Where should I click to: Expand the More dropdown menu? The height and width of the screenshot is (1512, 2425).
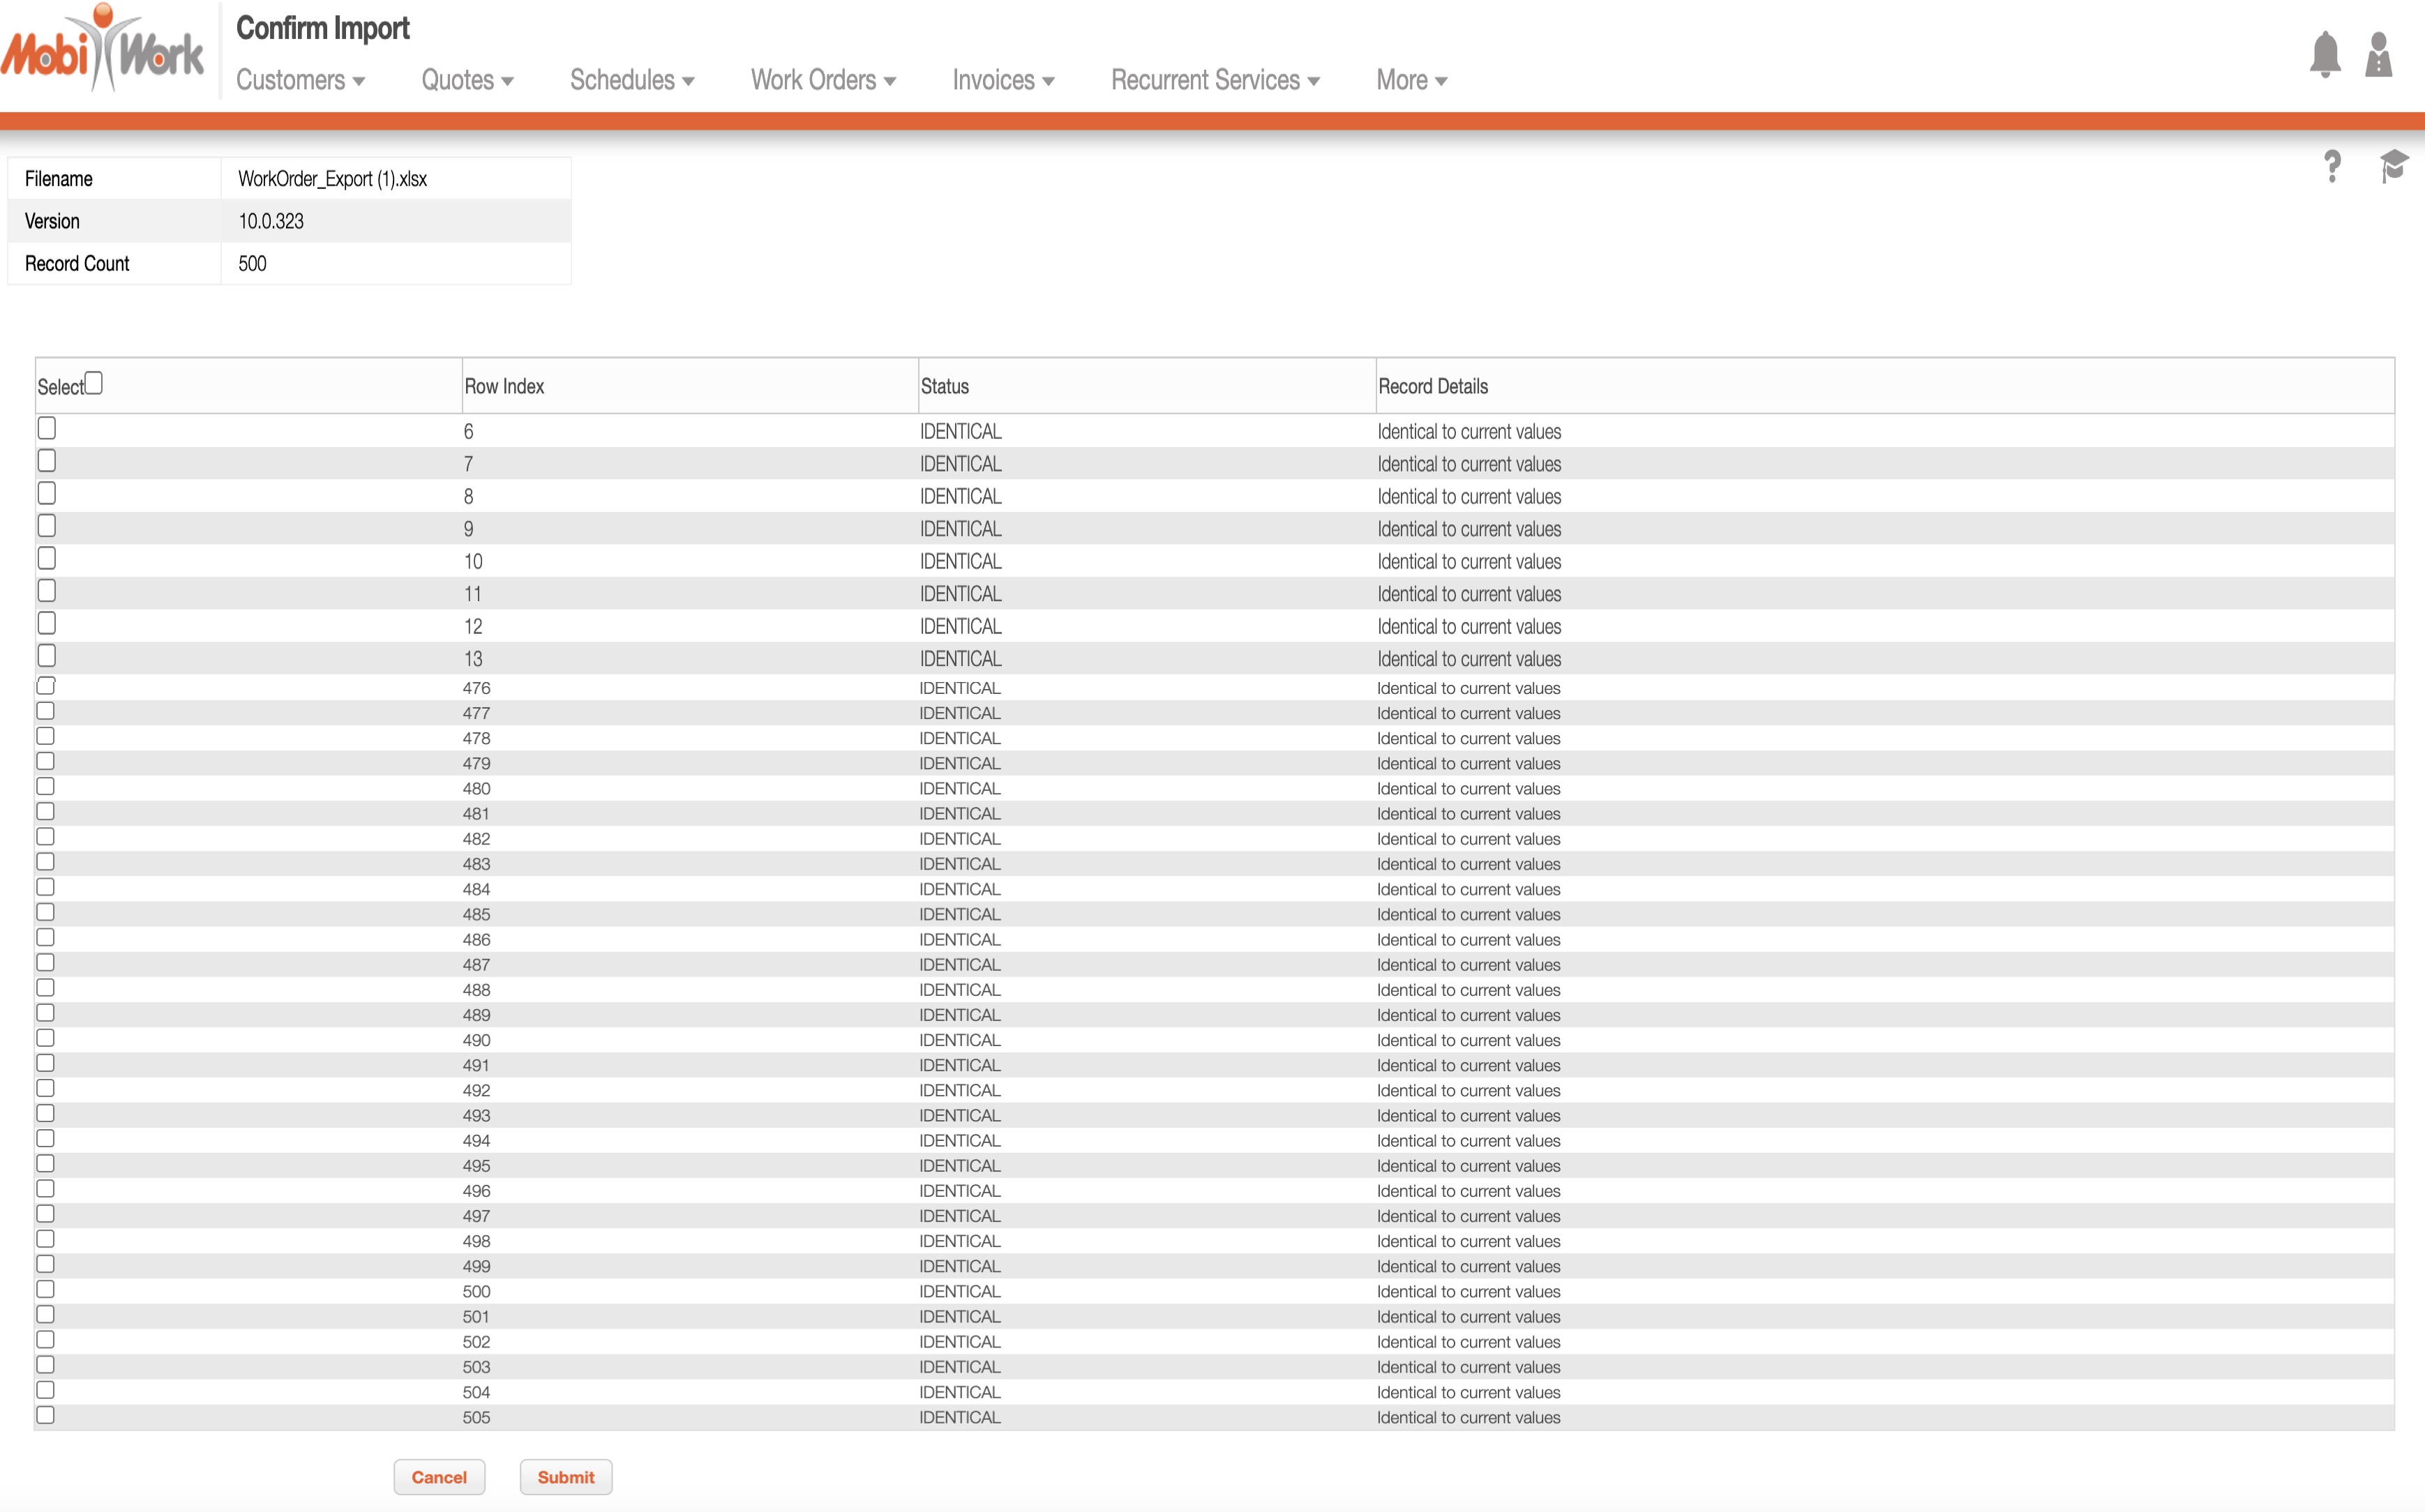point(1411,80)
